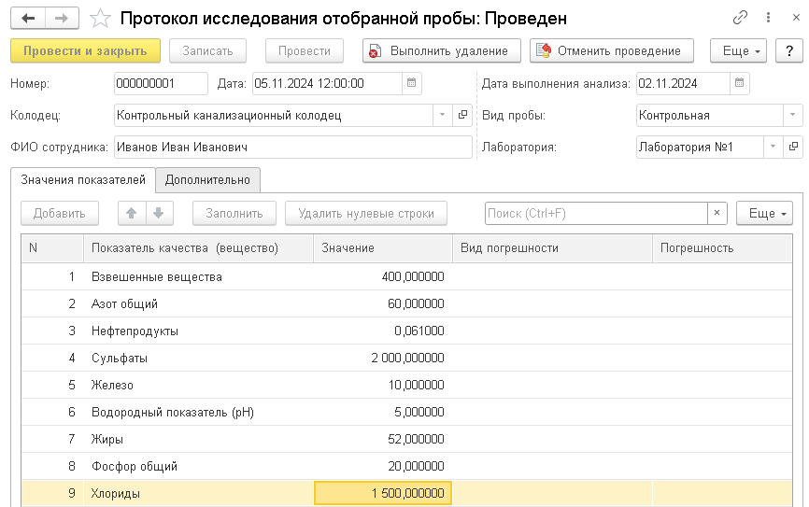Open the Еще menu above the table

(763, 213)
